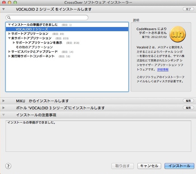The width and height of the screenshot is (196, 174).
Task: Expand 'サポートアプリケーションを表示' subgroup
Action: pyautogui.click(x=14, y=43)
